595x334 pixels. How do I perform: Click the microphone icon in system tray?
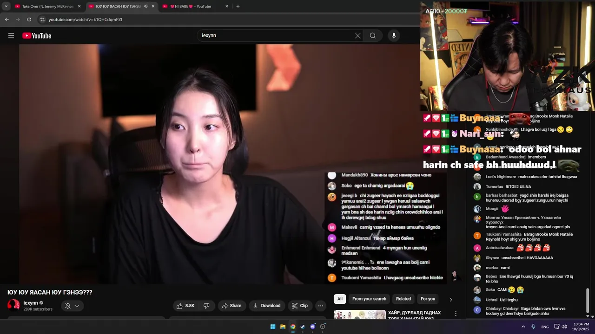pyautogui.click(x=533, y=327)
